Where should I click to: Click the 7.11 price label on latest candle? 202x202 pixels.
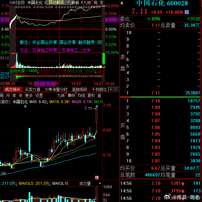point(88,108)
